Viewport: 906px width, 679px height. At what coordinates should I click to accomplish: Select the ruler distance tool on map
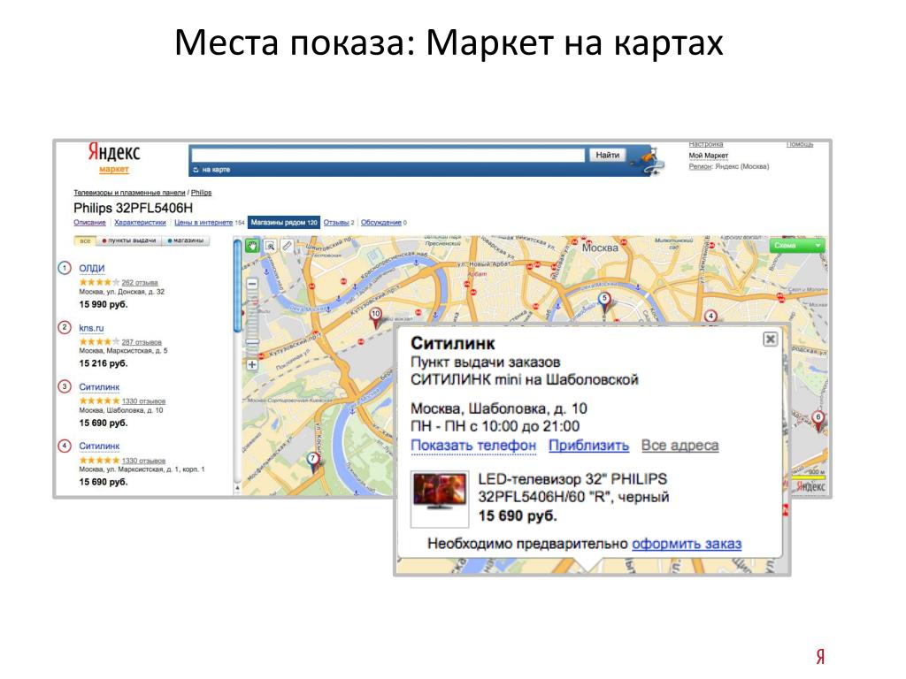pos(288,246)
